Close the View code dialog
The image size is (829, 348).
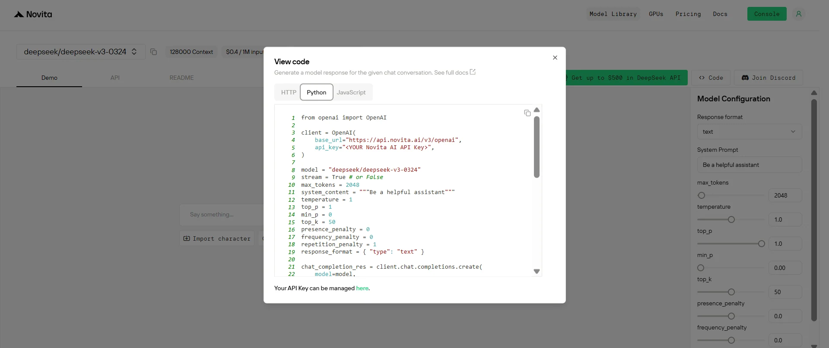(x=555, y=58)
